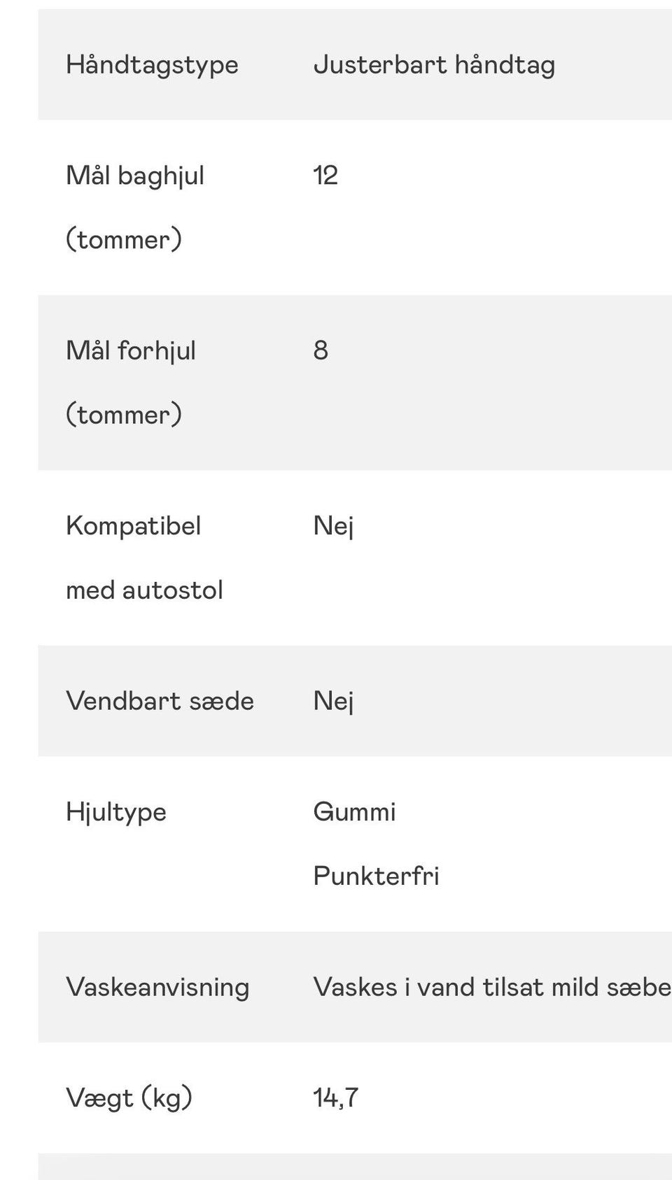Select the Vaskes i vand washing instruction
This screenshot has height=1180, width=672.
(491, 987)
